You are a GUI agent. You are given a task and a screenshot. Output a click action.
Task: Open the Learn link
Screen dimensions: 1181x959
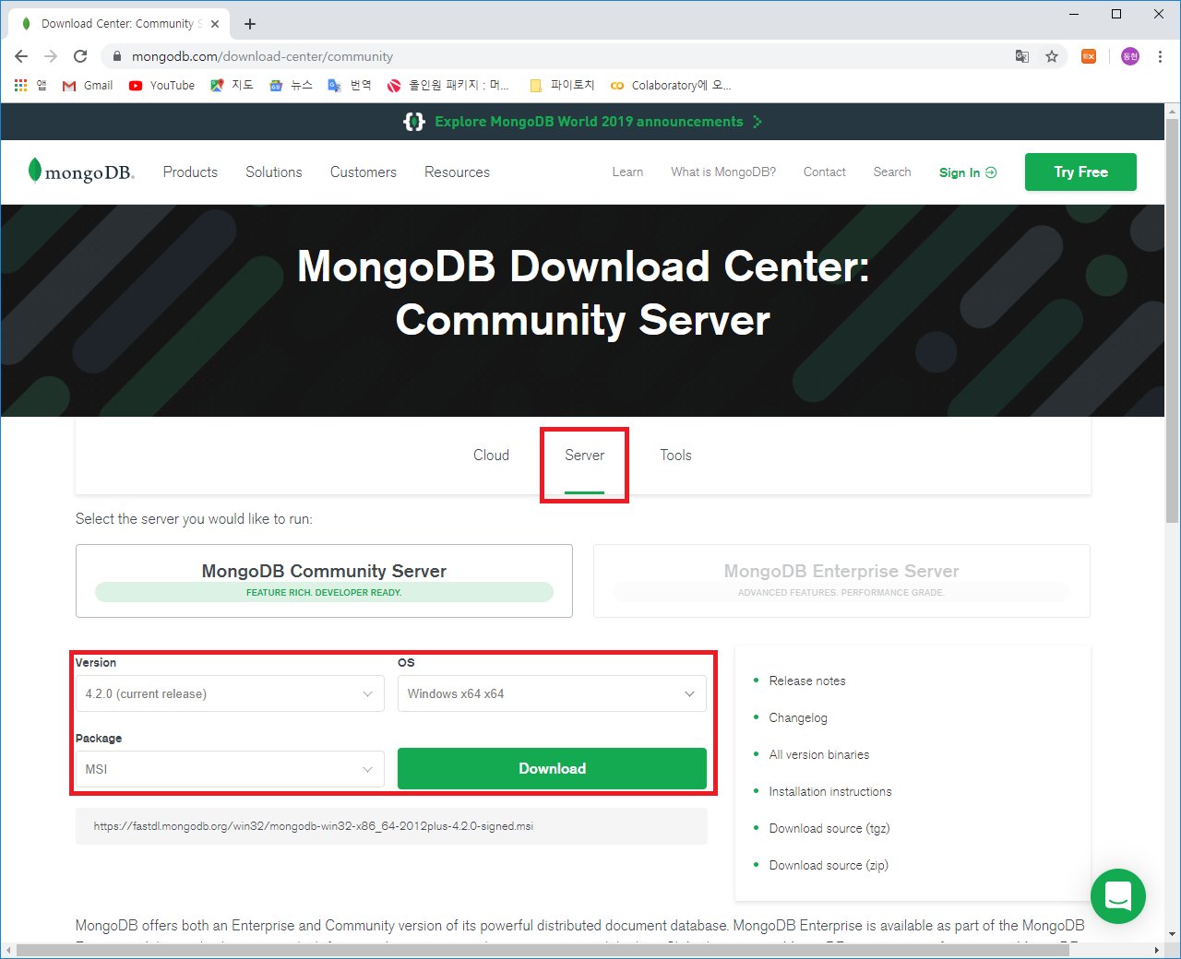coord(627,172)
